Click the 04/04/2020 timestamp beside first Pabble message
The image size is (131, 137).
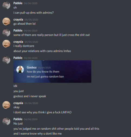coord(31,3)
